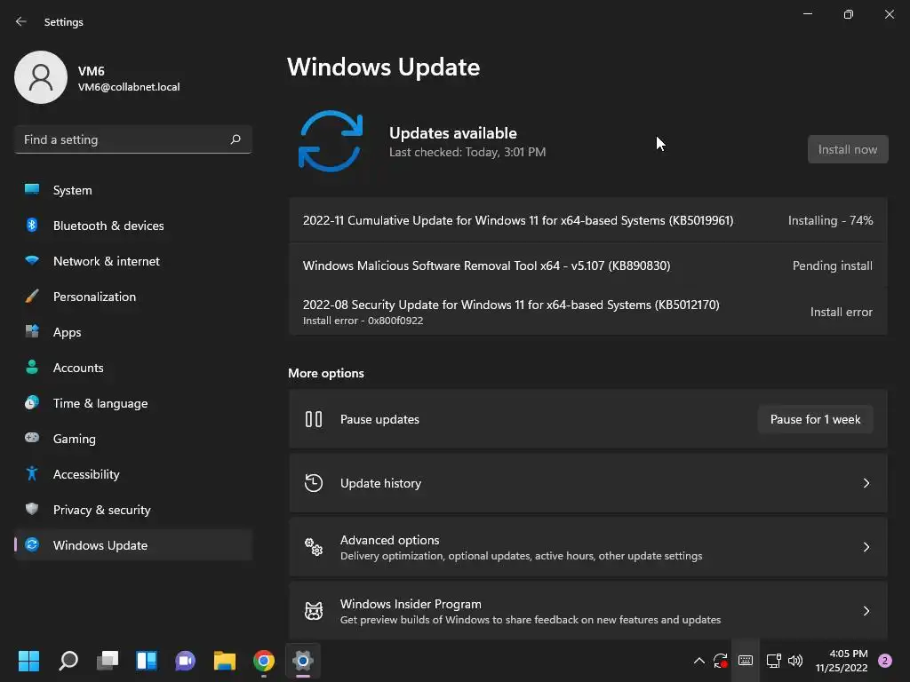The width and height of the screenshot is (910, 682).
Task: Click the volume speaker tray icon
Action: 795,661
